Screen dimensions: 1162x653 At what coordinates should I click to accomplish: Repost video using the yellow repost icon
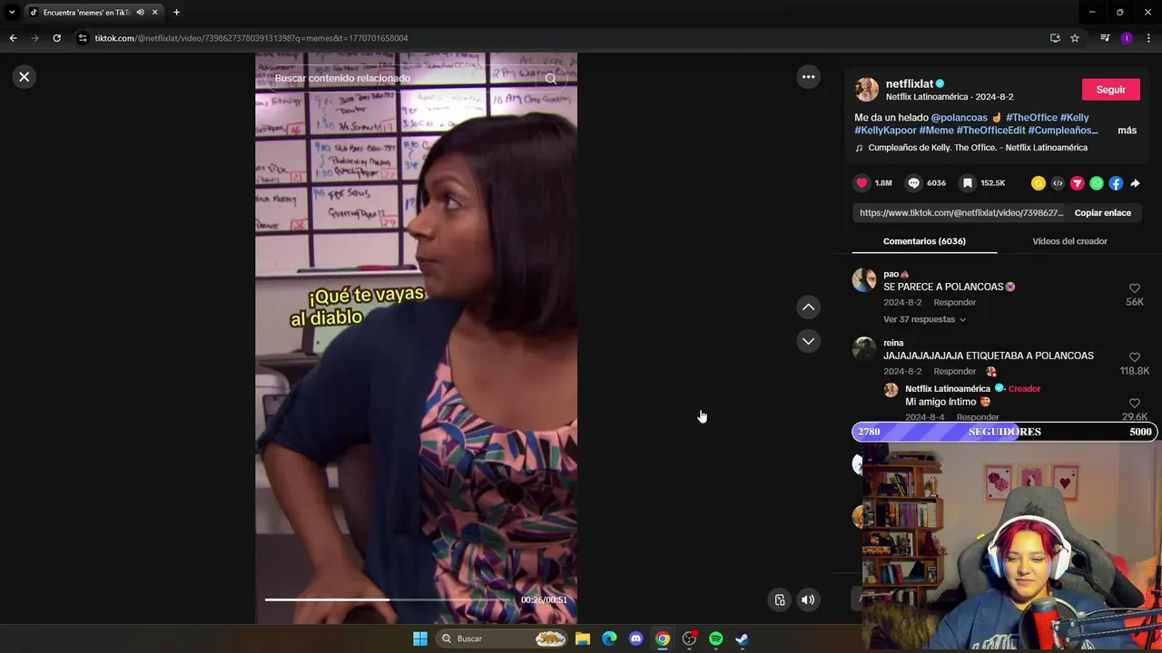point(1038,183)
